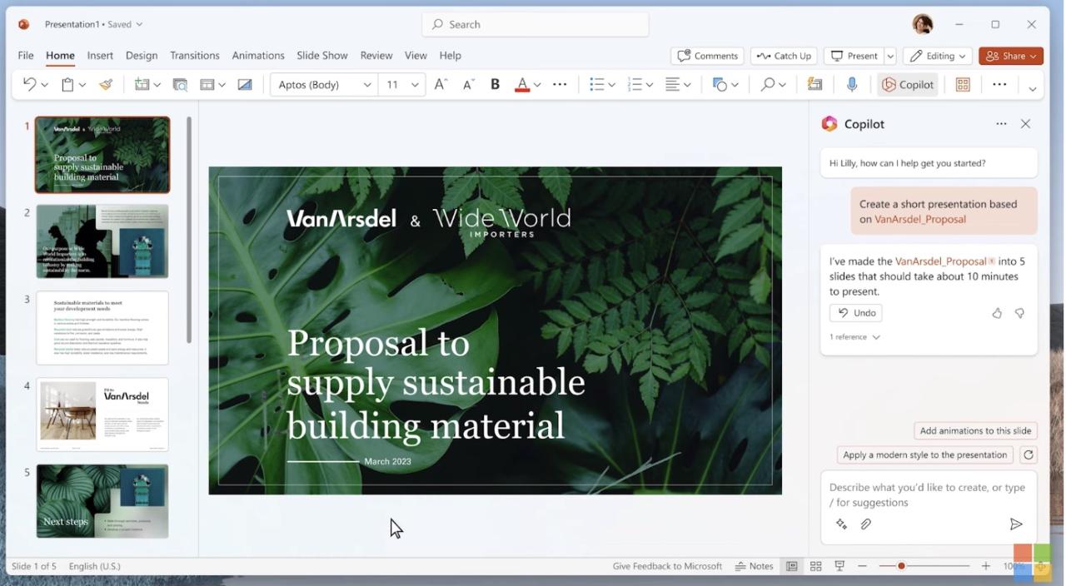
Task: Toggle bulleted list formatting
Action: (x=596, y=84)
